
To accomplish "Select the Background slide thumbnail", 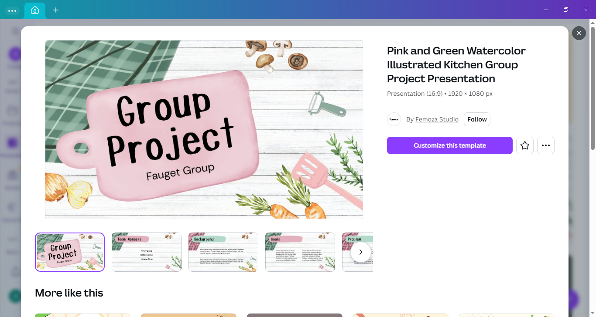I will pos(223,252).
